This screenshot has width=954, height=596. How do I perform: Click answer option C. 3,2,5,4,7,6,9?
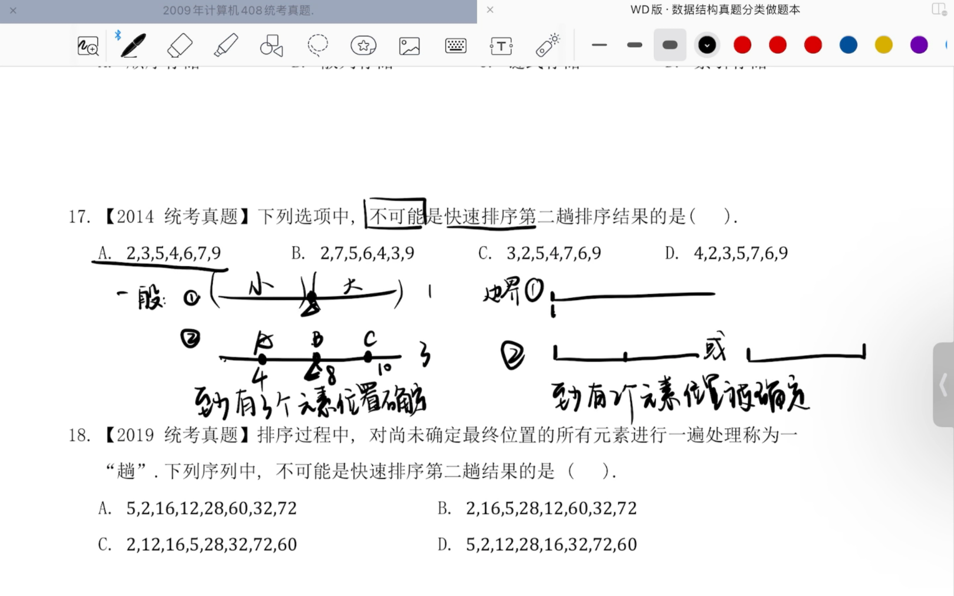[540, 253]
